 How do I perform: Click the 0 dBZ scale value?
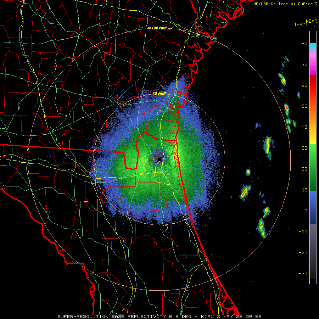(x=306, y=211)
